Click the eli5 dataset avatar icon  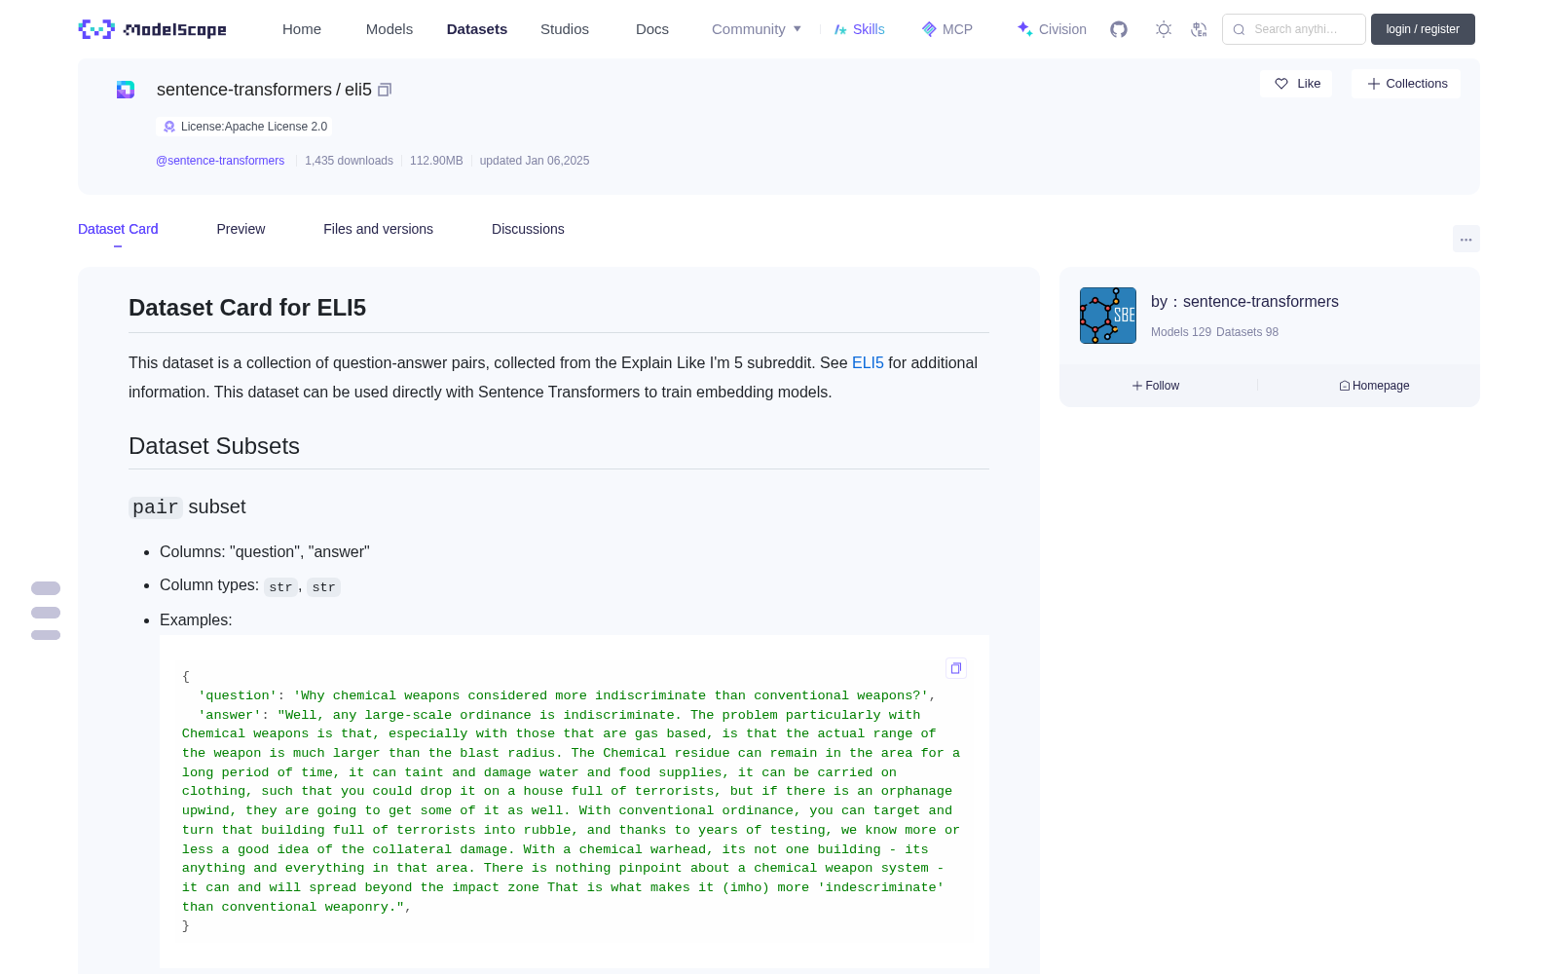click(126, 90)
